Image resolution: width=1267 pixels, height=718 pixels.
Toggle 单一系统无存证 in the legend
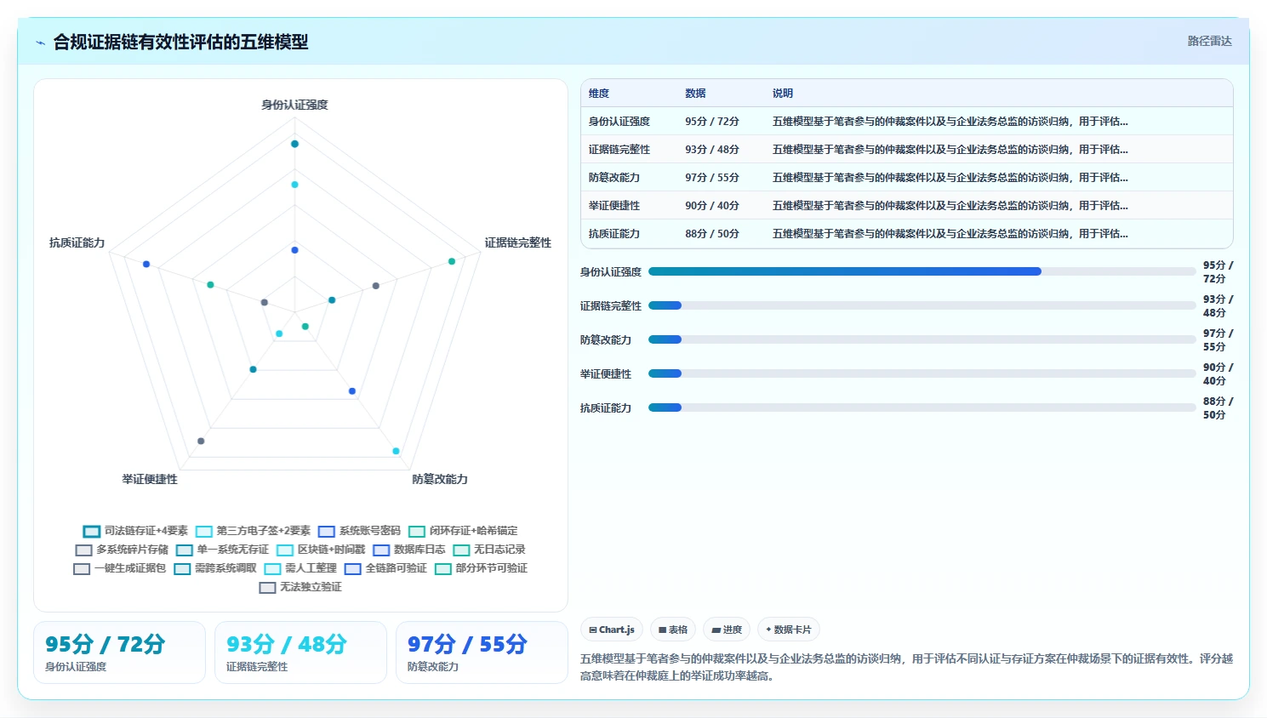(222, 550)
